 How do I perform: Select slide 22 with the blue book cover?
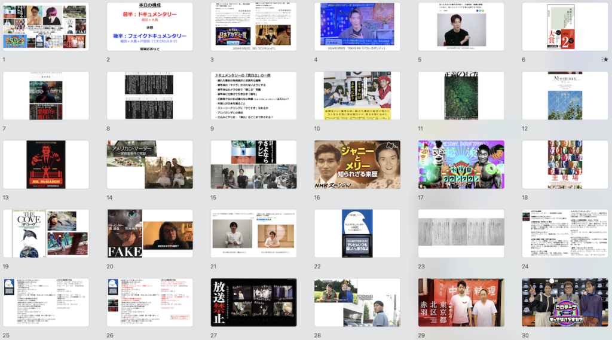357,234
